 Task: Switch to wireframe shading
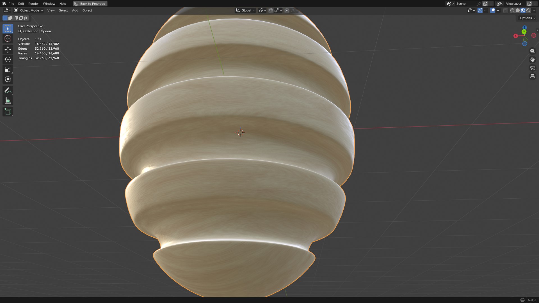coord(512,10)
